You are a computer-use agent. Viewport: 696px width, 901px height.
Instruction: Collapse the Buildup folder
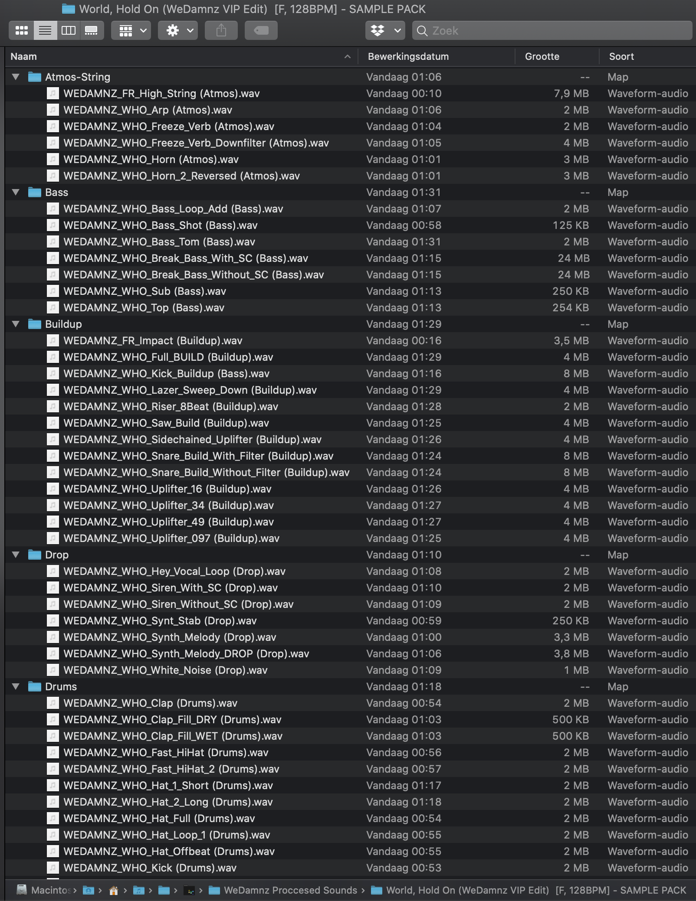click(16, 324)
